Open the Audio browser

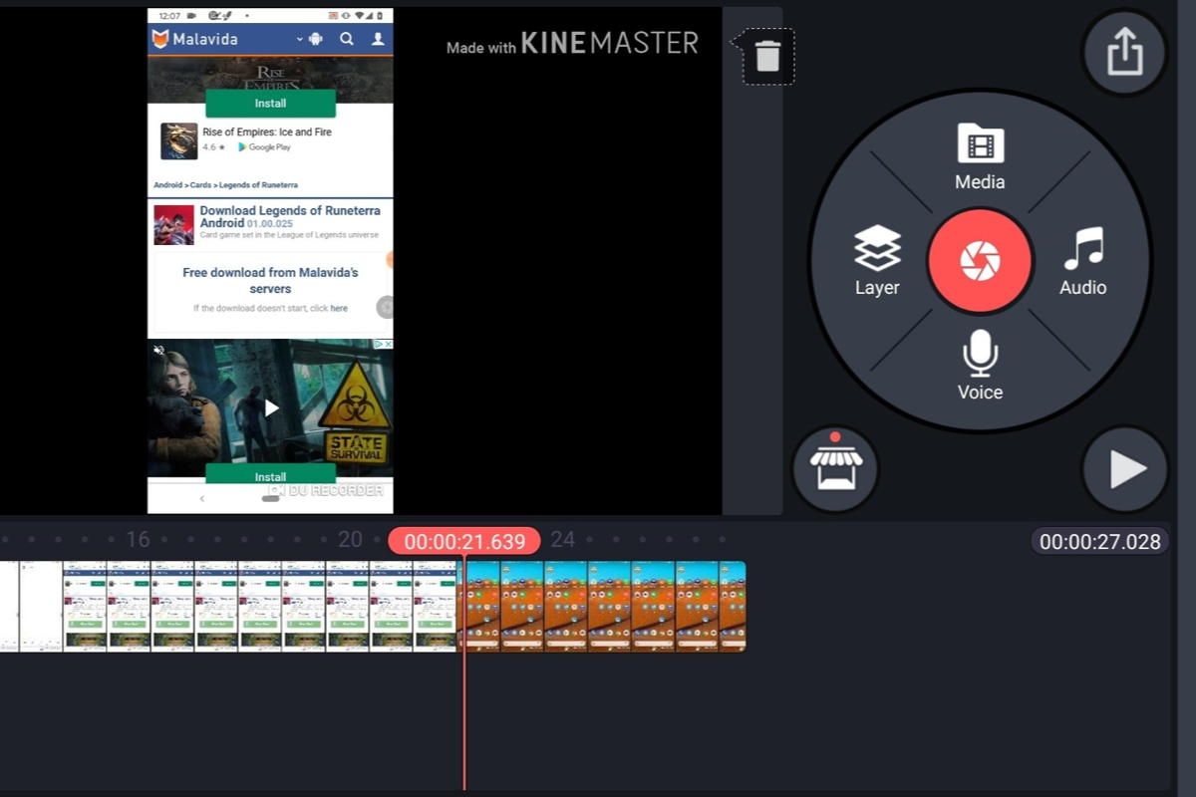(1082, 261)
